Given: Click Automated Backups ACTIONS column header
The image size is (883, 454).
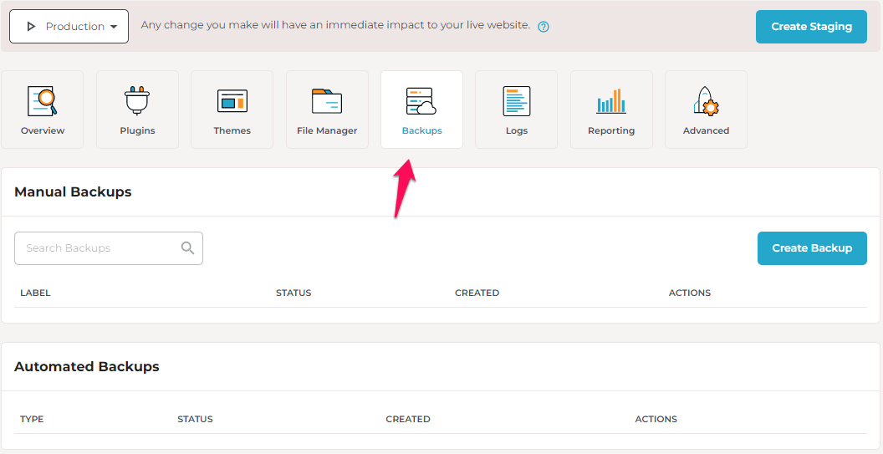Looking at the screenshot, I should click(x=656, y=419).
